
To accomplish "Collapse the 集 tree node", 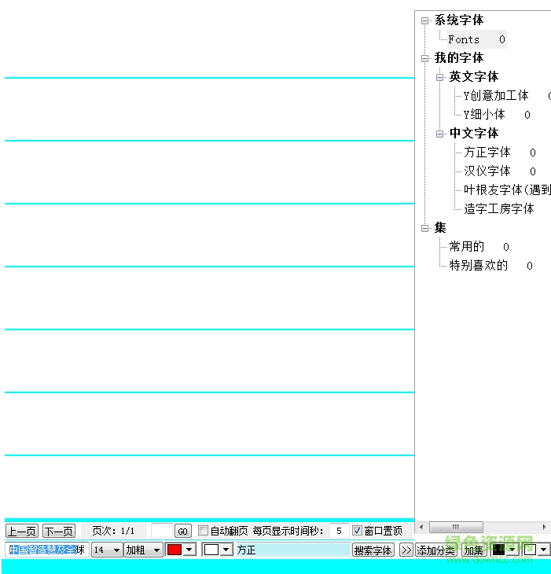I will tap(425, 228).
